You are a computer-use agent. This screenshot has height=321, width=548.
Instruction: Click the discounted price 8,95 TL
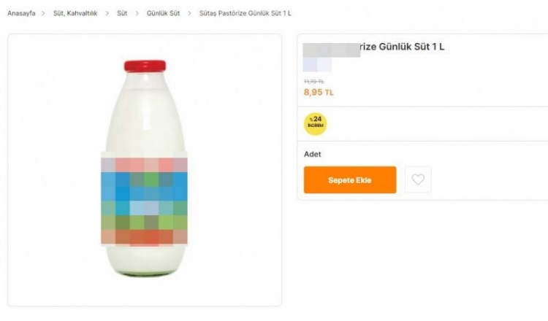point(319,93)
